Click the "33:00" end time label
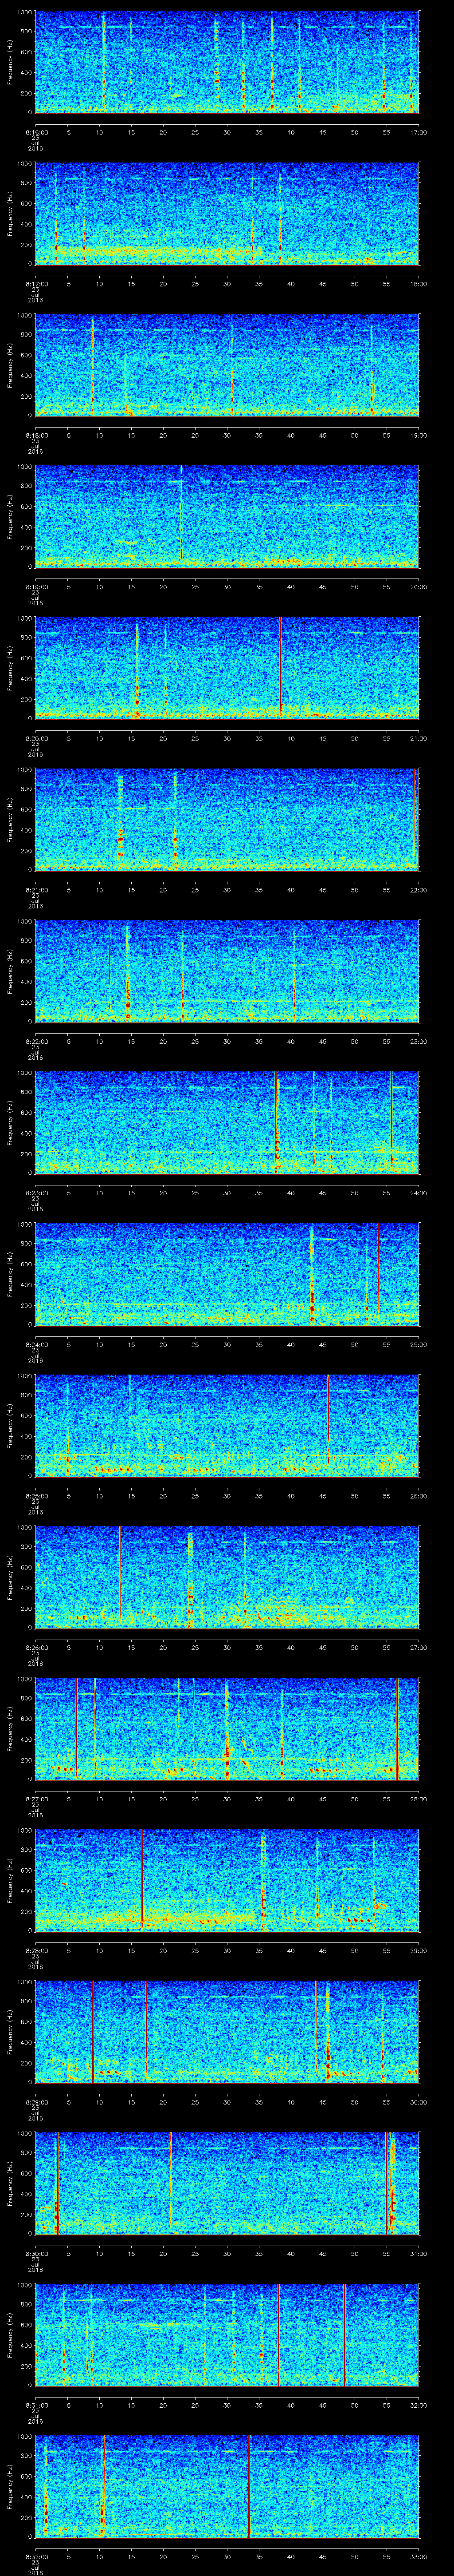The height and width of the screenshot is (2576, 454). 418,2556
